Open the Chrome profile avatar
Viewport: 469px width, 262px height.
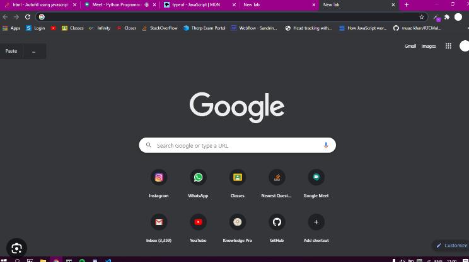pyautogui.click(x=458, y=17)
